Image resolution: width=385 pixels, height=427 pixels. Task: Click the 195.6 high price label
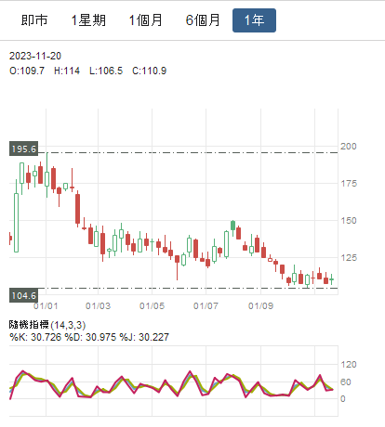[24, 149]
